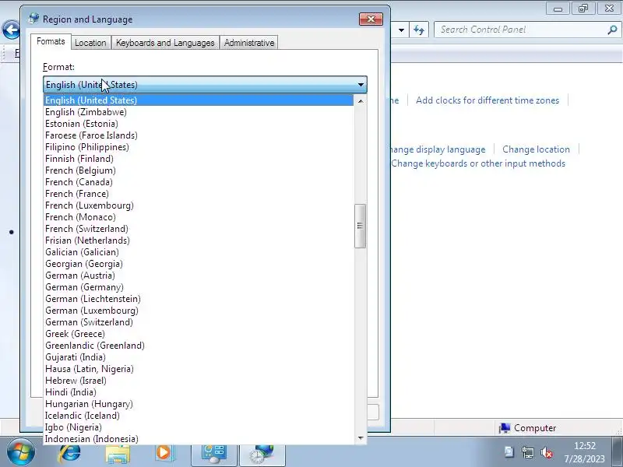Select English (Zimbabwe) format
This screenshot has height=467, width=623.
[198, 112]
